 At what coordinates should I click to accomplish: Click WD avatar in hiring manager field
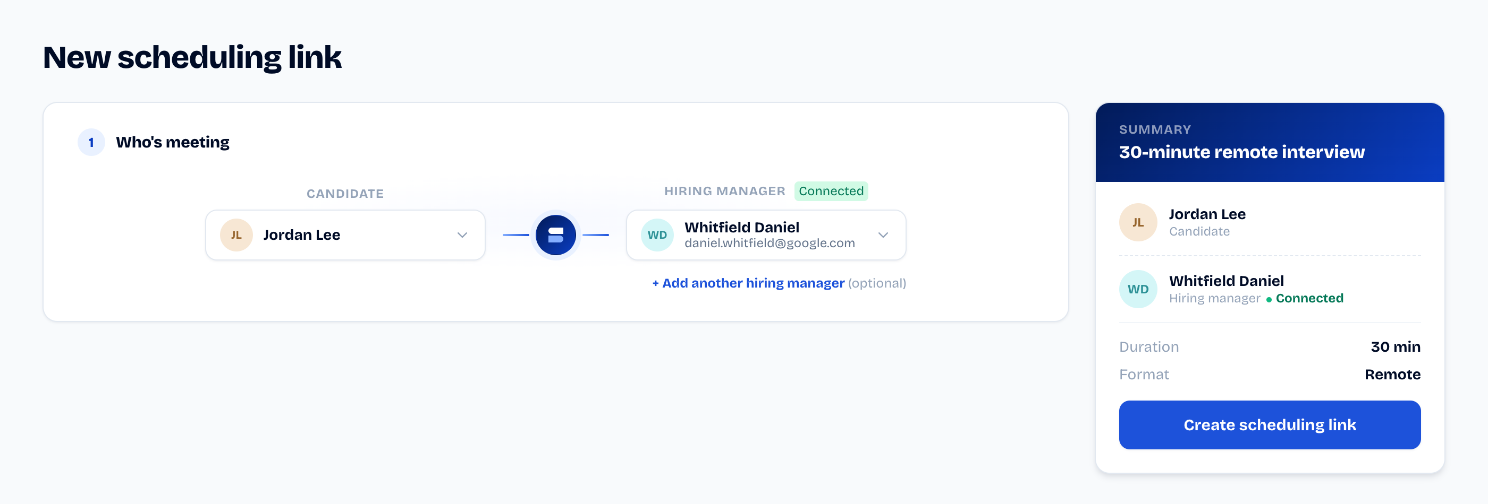point(657,234)
